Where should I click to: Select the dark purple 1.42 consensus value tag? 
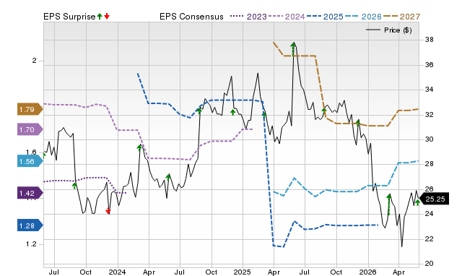(x=30, y=194)
